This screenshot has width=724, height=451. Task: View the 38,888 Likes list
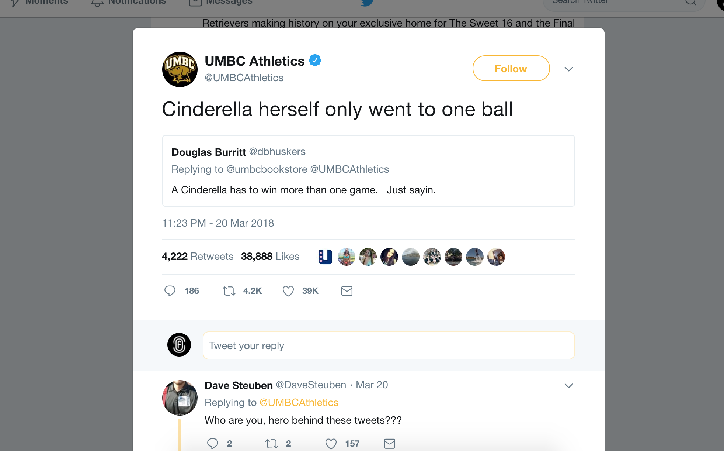[270, 257]
